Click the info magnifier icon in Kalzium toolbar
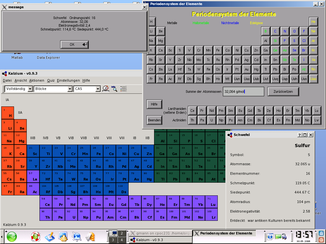This screenshot has height=244, width=326. 114,89
